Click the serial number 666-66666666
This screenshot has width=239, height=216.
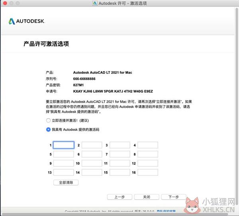(x=84, y=79)
